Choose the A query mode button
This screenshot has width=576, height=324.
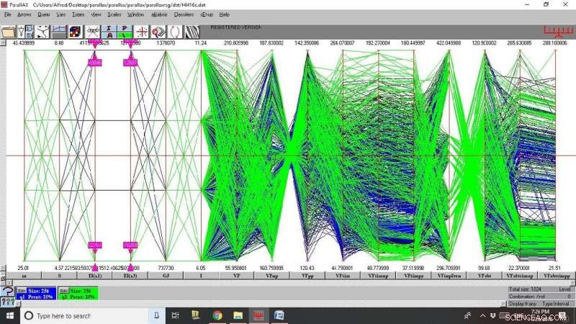(x=109, y=35)
